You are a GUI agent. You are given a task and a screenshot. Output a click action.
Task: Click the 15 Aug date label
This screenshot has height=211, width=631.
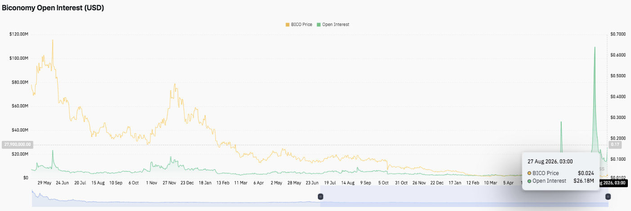98,183
